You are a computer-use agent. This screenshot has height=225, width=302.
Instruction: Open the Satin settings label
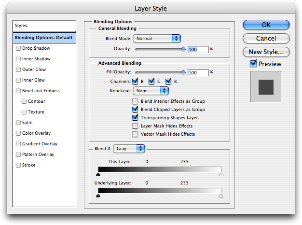coord(27,123)
